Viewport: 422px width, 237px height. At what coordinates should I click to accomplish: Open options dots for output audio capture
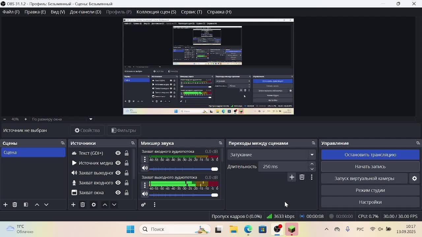[x=145, y=185]
